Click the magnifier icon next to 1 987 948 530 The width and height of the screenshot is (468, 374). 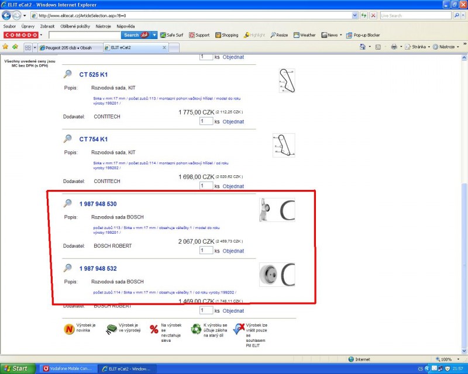pos(68,203)
